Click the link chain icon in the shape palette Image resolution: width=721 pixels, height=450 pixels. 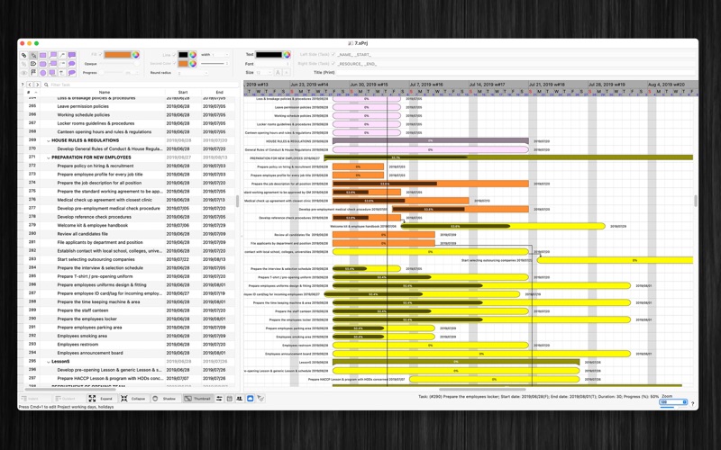tap(24, 55)
